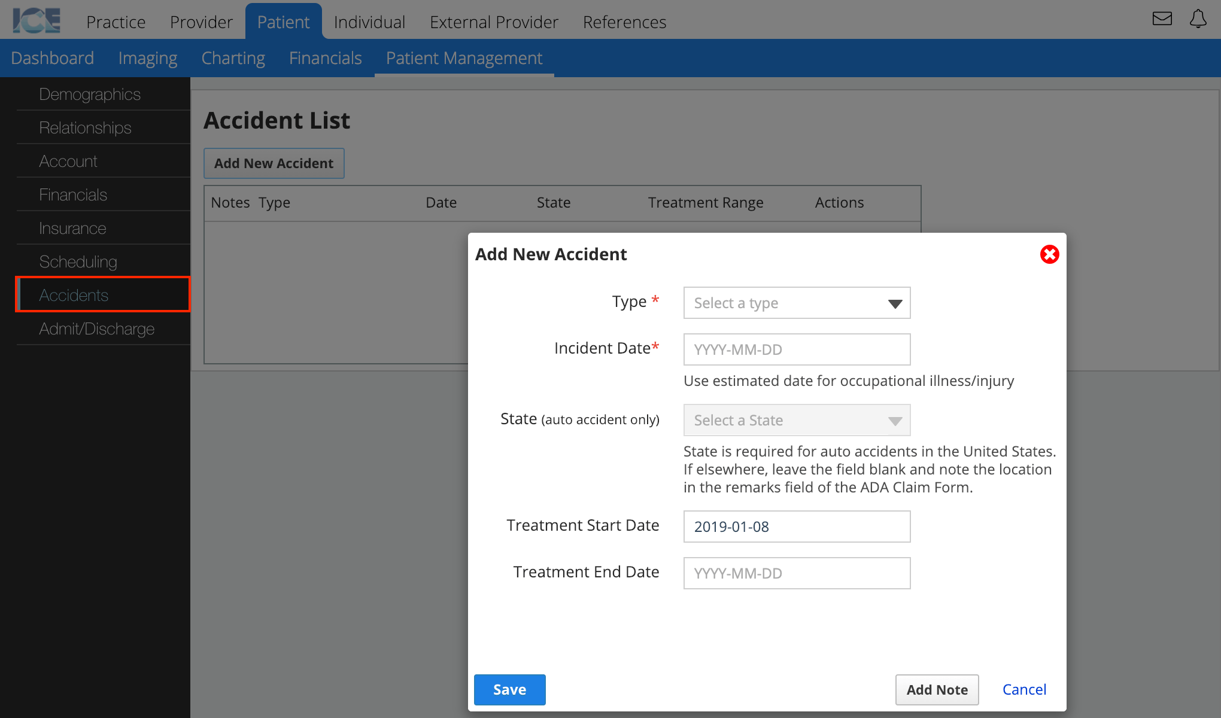Click the Treatment End Date field
The height and width of the screenshot is (718, 1221).
pos(797,573)
